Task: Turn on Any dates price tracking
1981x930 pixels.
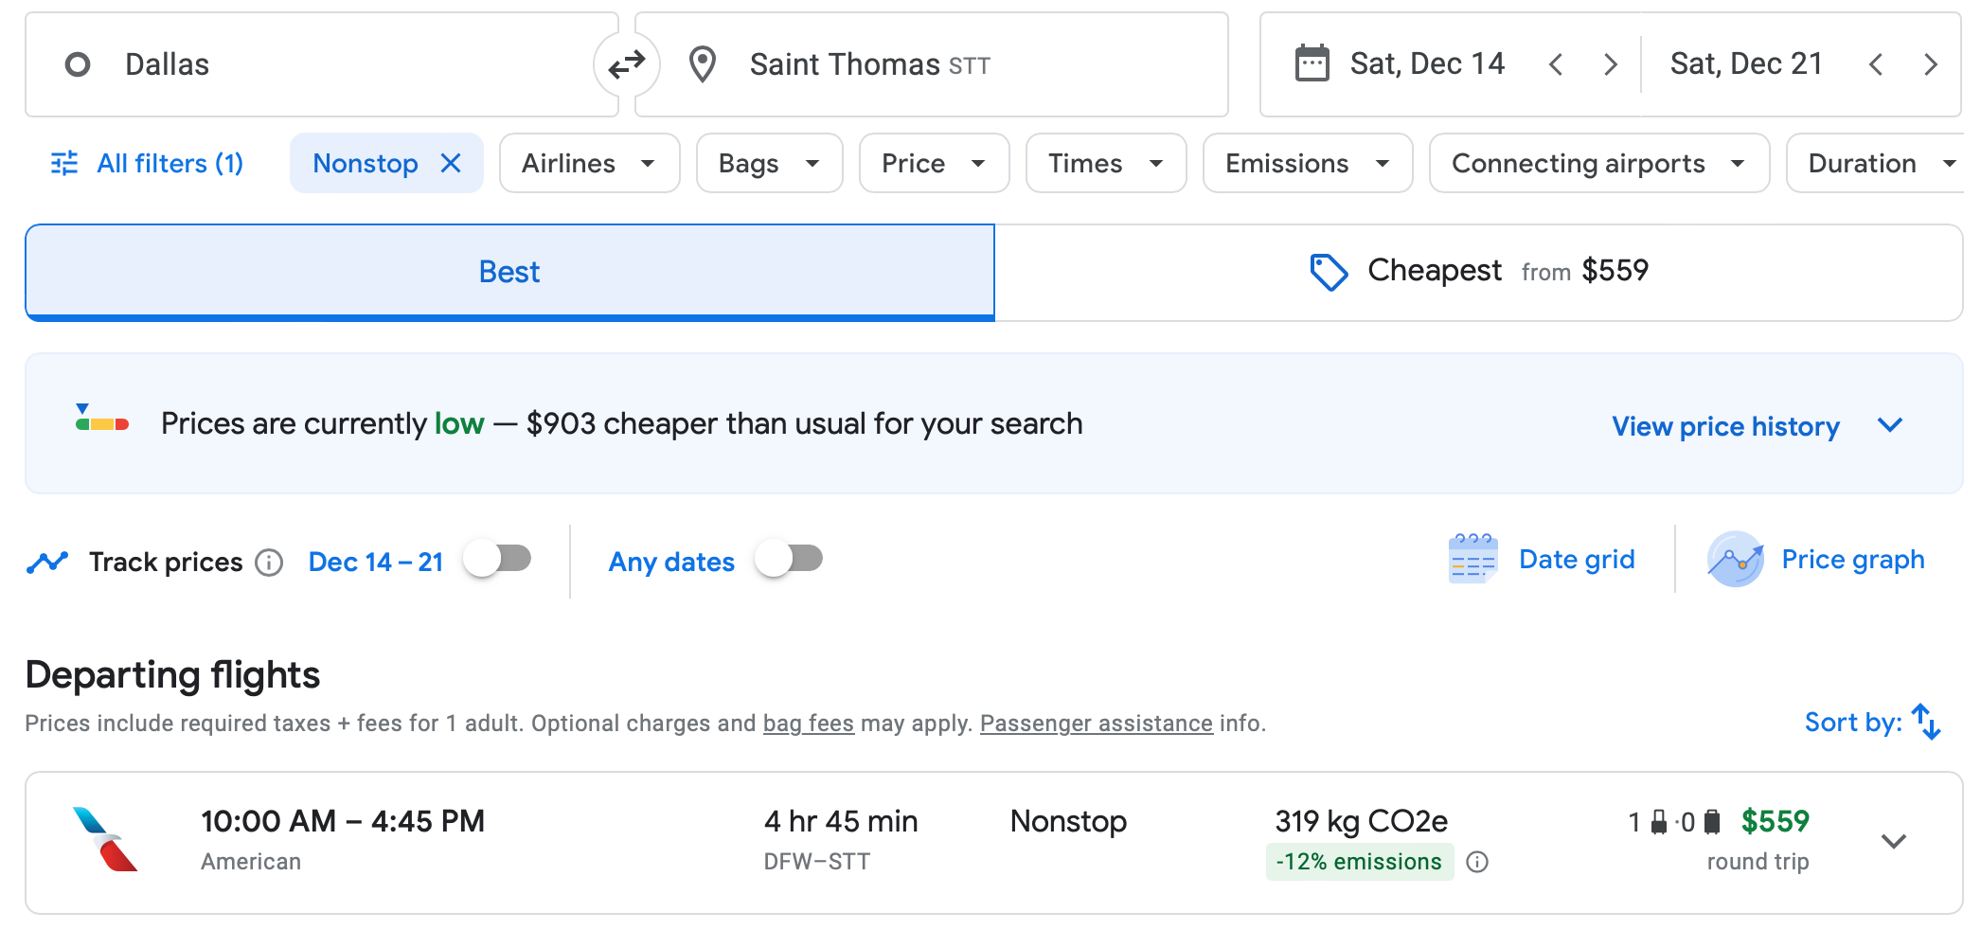Action: click(790, 559)
